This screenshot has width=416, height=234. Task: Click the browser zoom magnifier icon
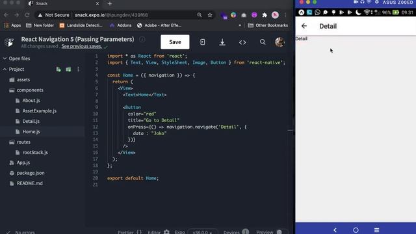click(200, 15)
